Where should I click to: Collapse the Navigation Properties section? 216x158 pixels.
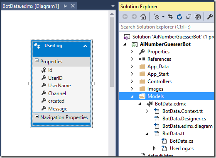tap(37, 117)
